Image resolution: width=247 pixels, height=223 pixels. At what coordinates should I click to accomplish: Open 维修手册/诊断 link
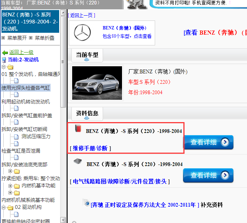point(90,148)
